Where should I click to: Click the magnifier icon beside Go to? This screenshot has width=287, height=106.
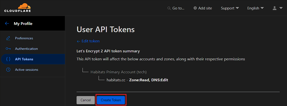click(169, 8)
